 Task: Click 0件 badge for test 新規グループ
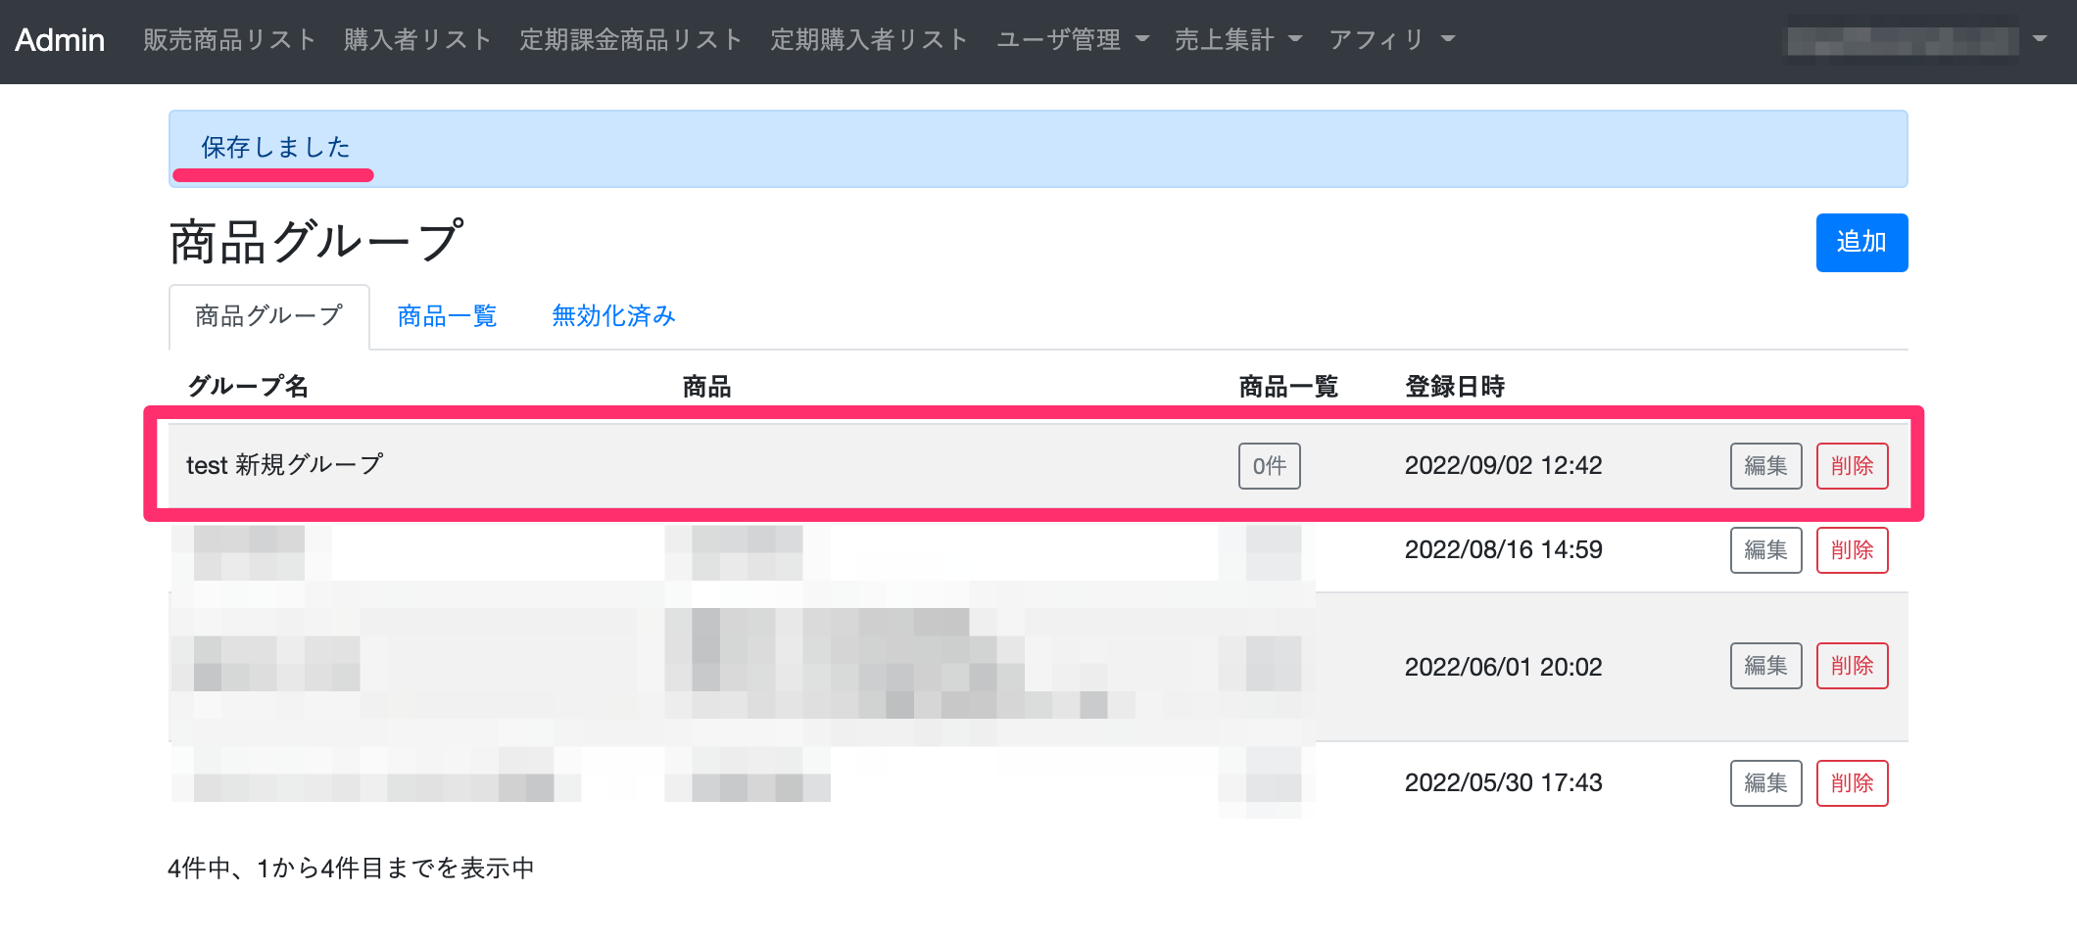(1269, 466)
